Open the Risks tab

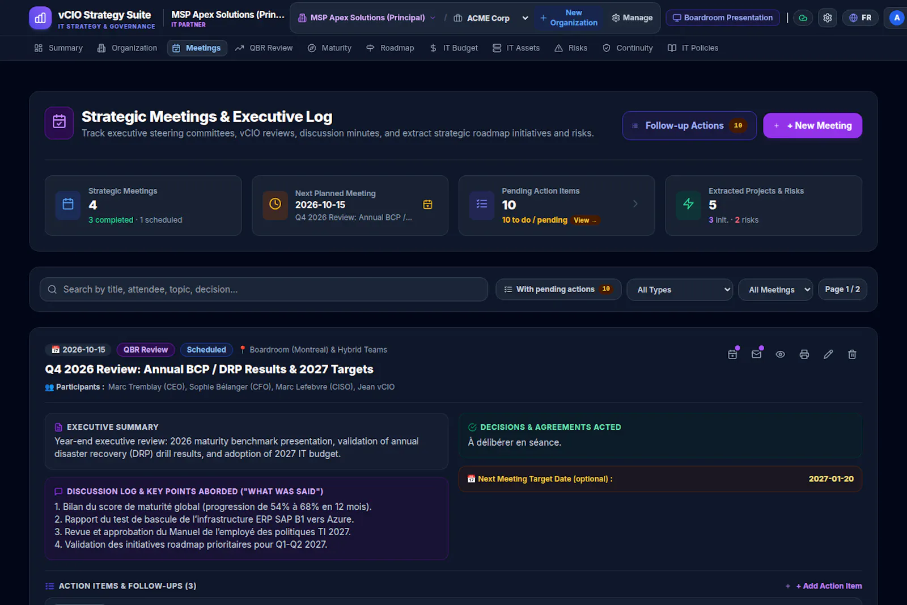pos(571,48)
